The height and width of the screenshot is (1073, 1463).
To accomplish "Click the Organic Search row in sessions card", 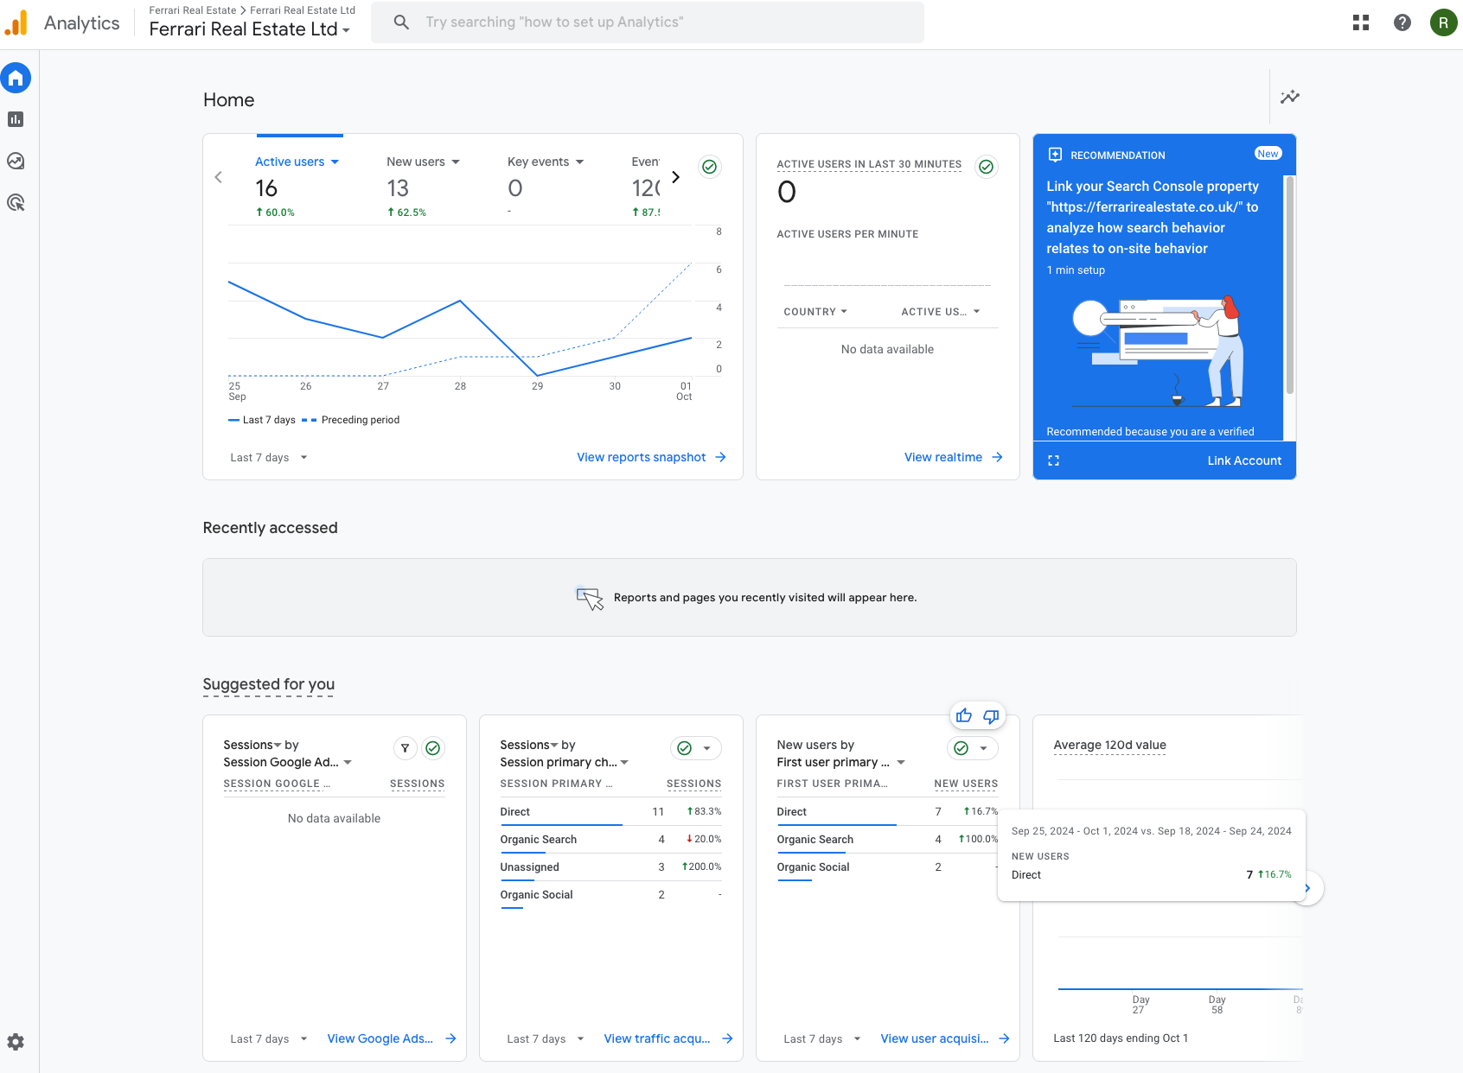I will click(610, 840).
